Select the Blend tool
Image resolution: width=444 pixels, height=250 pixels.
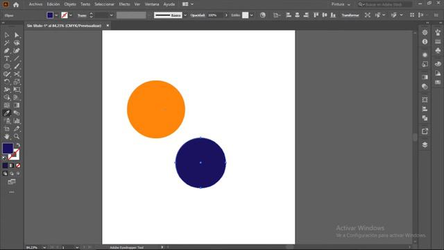(17, 113)
